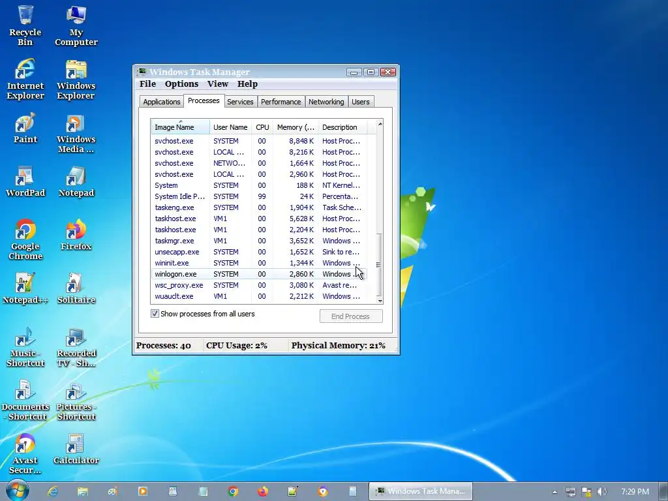Select the Windows Explorer desktop shortcut
Screen dimensions: 668x501
(x=76, y=78)
